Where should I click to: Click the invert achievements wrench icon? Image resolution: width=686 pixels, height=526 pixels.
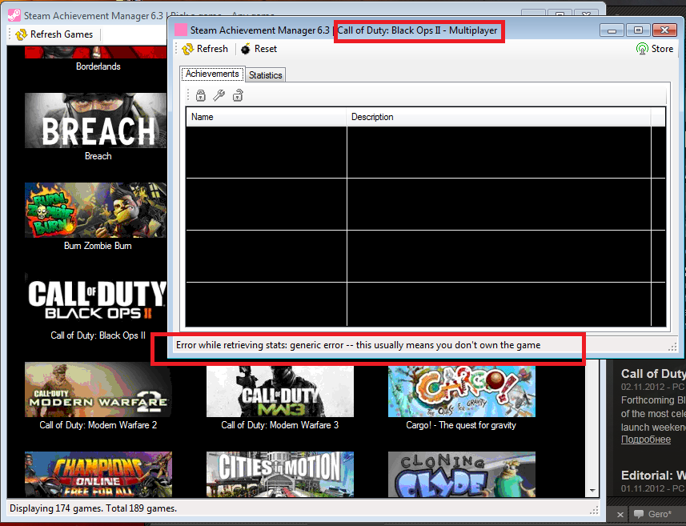coord(219,95)
